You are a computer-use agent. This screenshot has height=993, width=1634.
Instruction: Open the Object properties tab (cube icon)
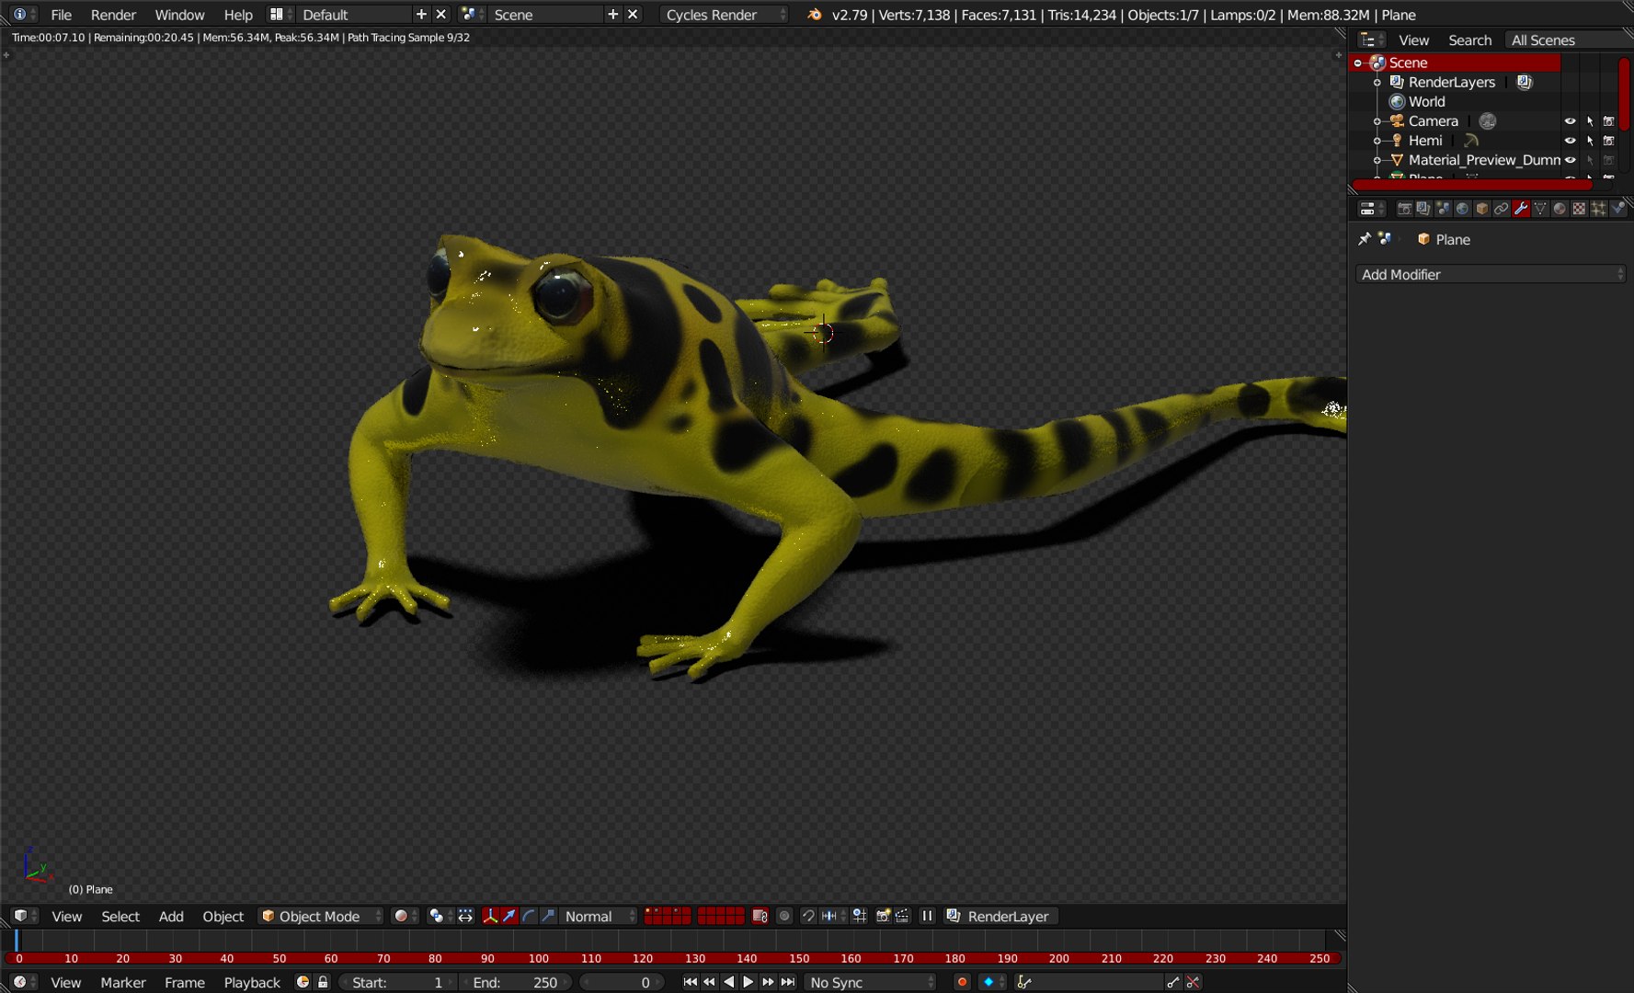click(1481, 209)
